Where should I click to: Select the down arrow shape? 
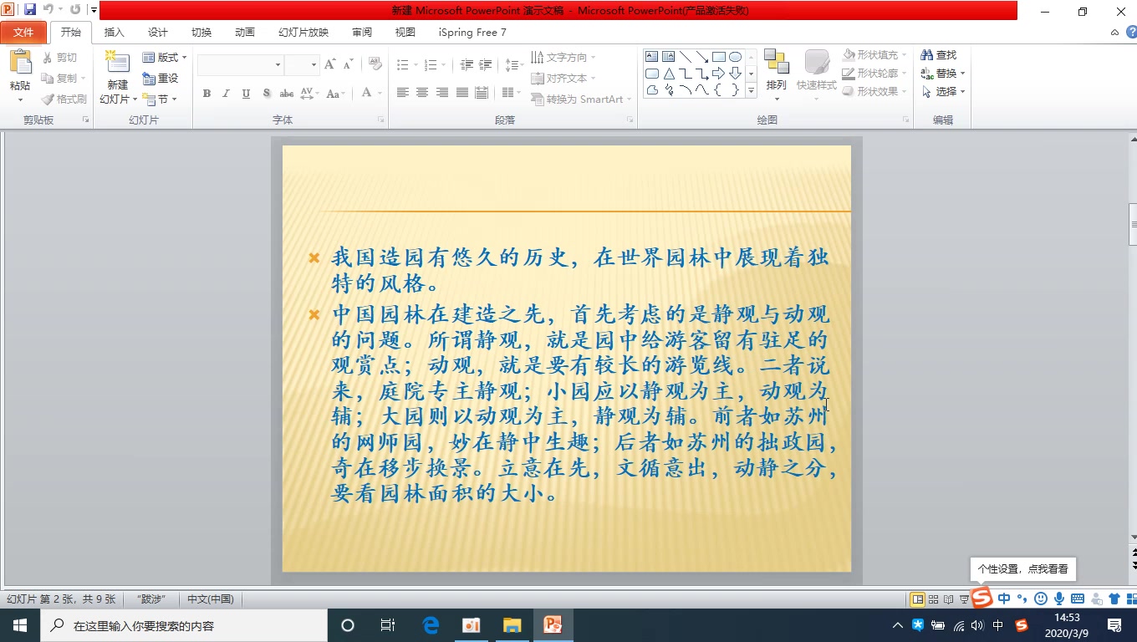coord(735,74)
